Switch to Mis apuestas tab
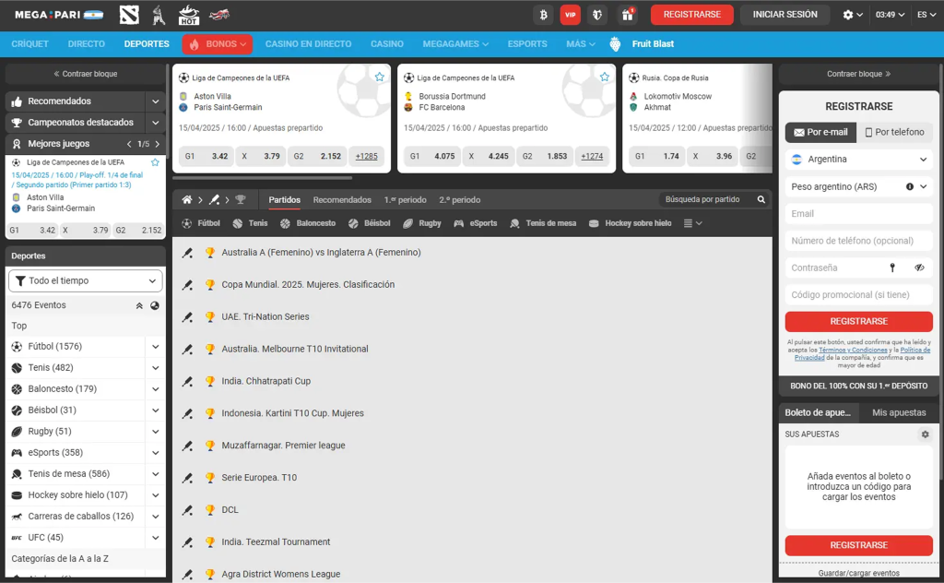Viewport: 944px width, 583px height. pos(899,412)
